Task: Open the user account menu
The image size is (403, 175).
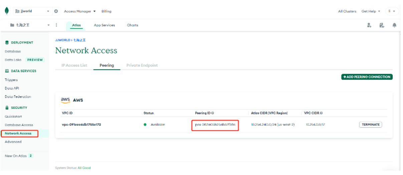Action: click(x=392, y=11)
